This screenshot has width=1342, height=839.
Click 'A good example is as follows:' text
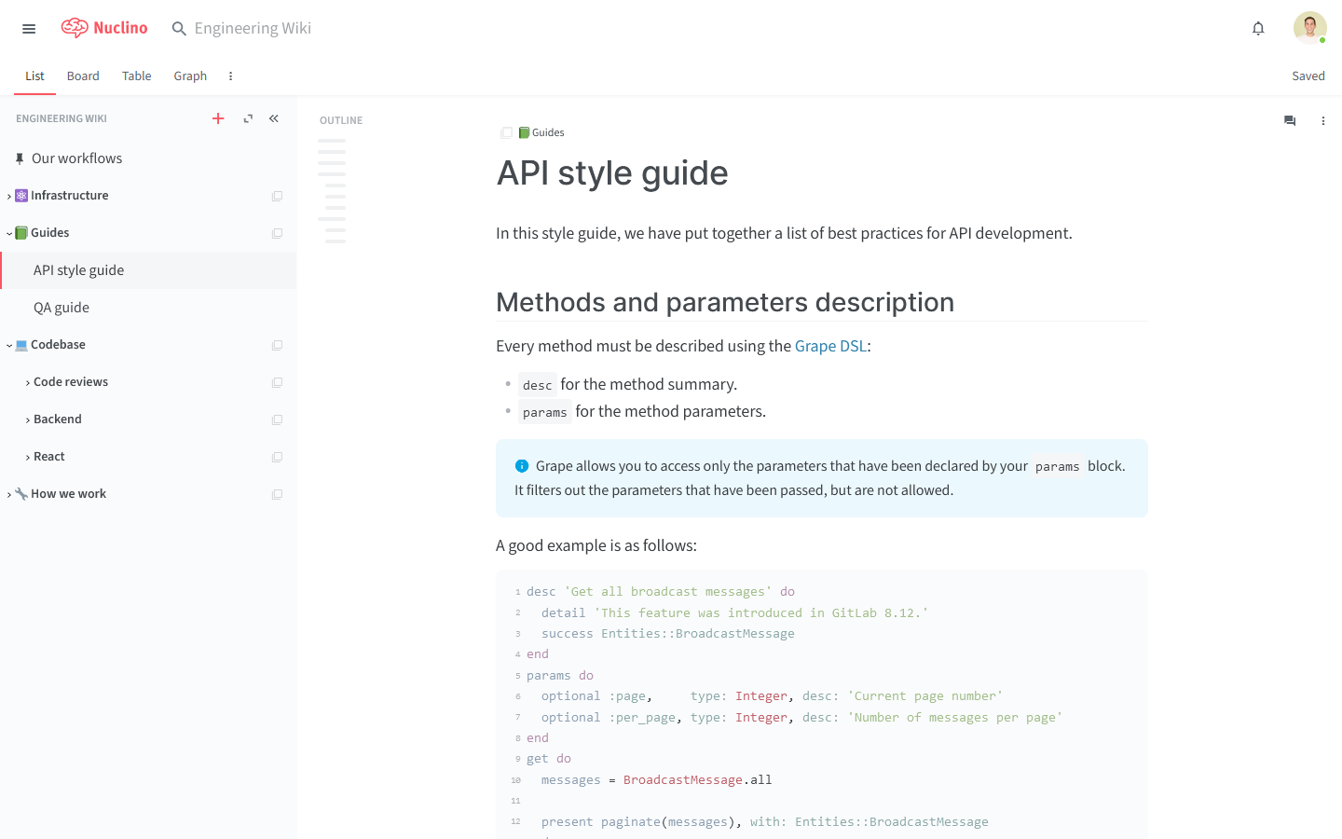point(596,545)
